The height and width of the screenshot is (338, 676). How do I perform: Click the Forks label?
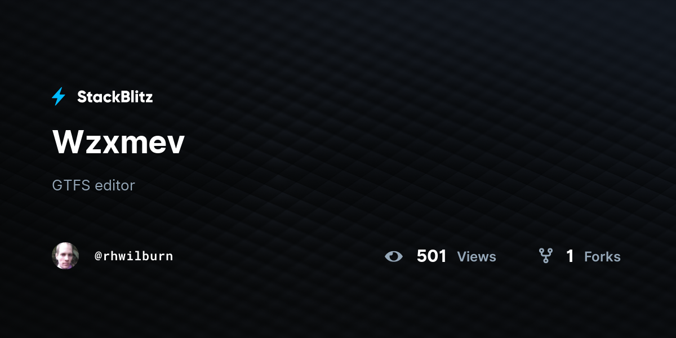click(602, 257)
